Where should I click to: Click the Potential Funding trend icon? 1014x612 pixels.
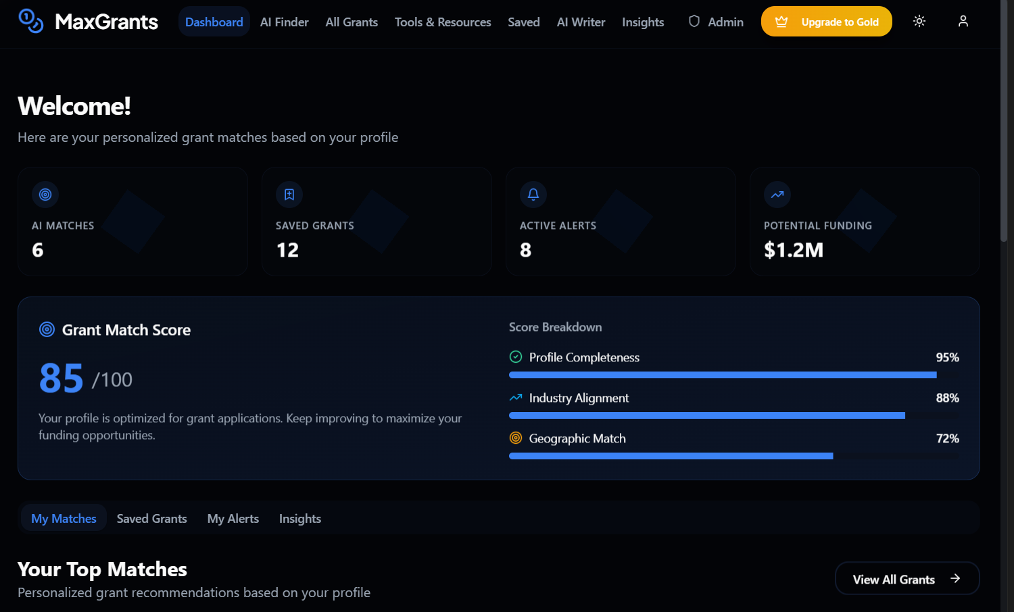coord(777,195)
